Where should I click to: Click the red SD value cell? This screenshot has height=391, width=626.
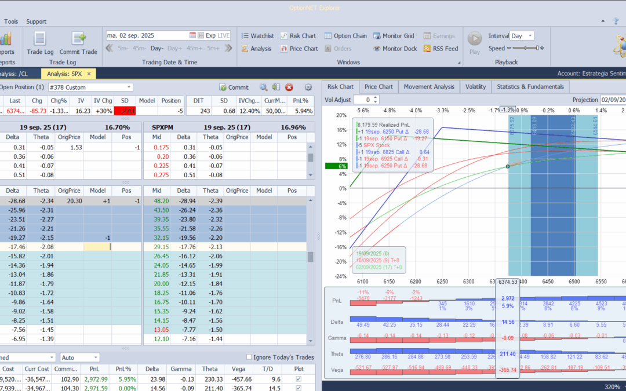click(x=125, y=111)
